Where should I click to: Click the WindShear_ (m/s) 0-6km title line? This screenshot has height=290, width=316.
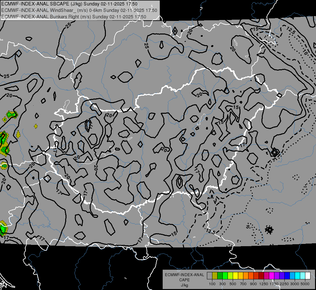[x=79, y=10]
